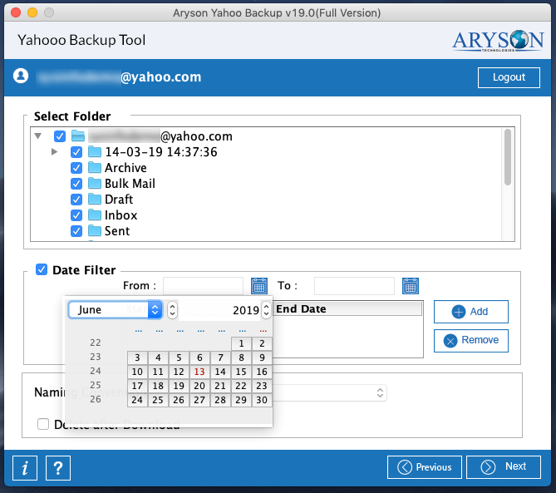Select June 20 in the calendar

tap(199, 386)
